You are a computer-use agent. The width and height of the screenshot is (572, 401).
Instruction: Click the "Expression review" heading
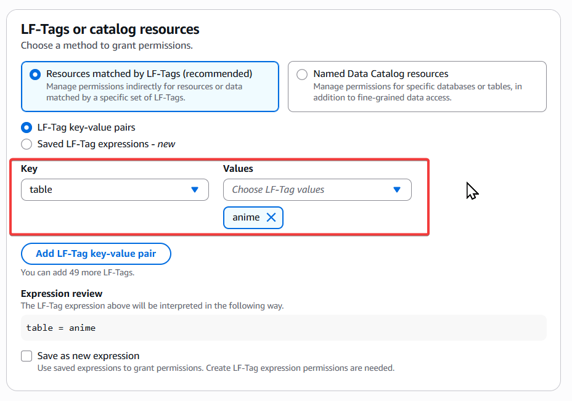tap(62, 293)
